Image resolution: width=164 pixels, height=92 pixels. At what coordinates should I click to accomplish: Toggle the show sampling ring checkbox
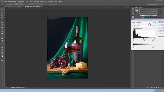pyautogui.click(x=46, y=4)
